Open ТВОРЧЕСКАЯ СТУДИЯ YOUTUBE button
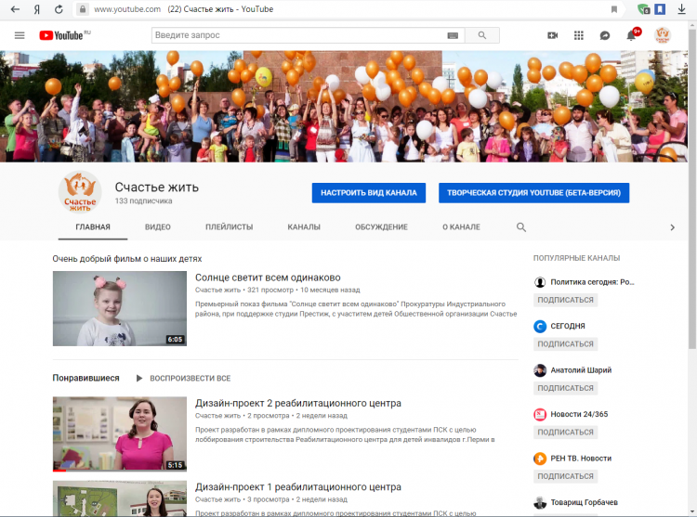 coord(534,193)
